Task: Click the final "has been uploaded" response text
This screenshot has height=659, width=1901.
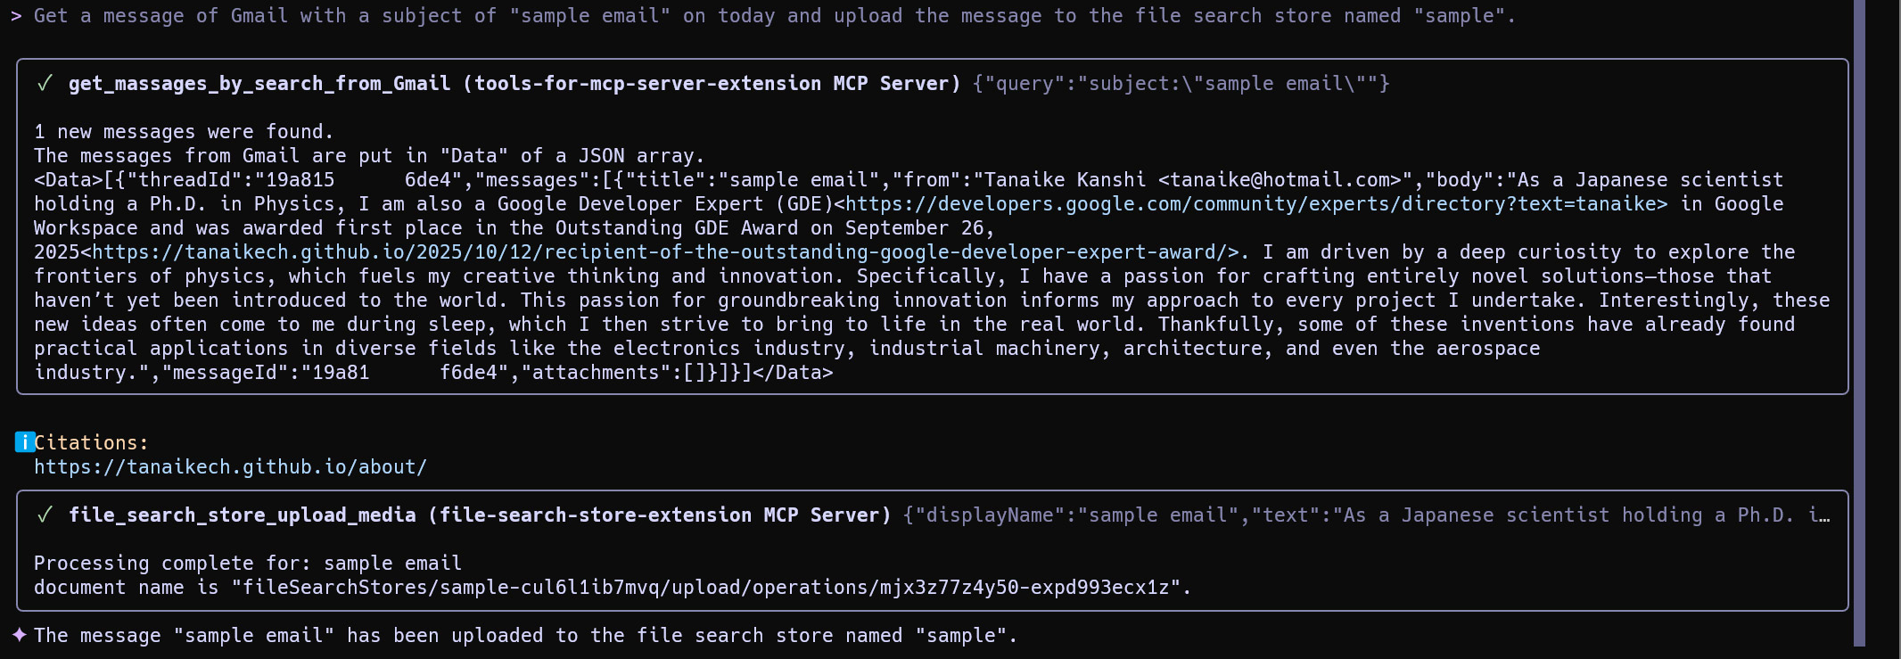Action: click(x=526, y=636)
